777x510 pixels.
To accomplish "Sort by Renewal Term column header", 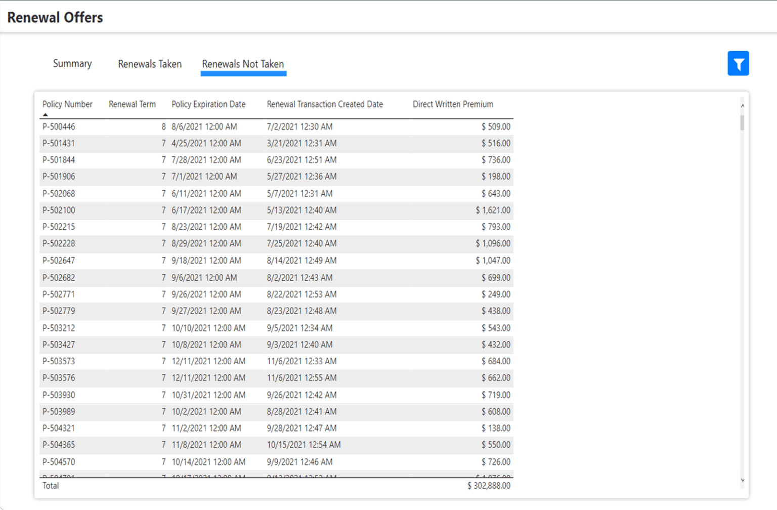I will pos(132,104).
